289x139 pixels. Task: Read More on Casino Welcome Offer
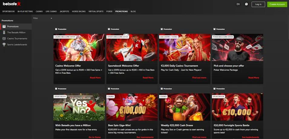pos(95,78)
